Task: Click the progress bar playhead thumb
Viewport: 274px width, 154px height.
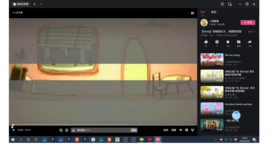Action: [13, 125]
